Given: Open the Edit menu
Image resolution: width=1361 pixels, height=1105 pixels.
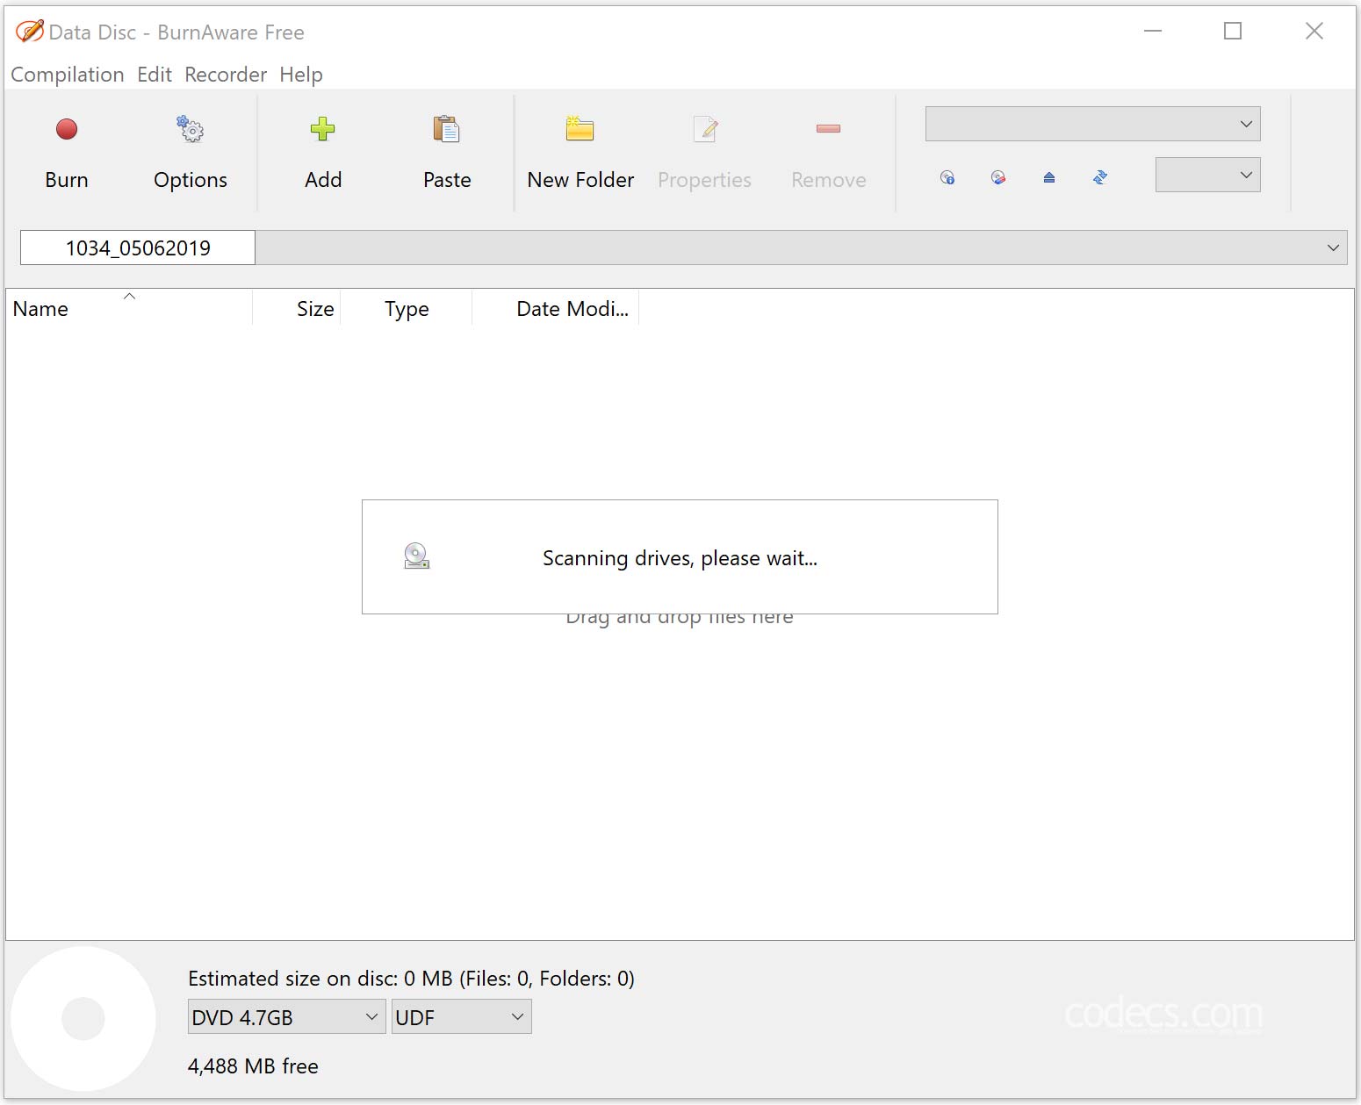Looking at the screenshot, I should (x=155, y=75).
